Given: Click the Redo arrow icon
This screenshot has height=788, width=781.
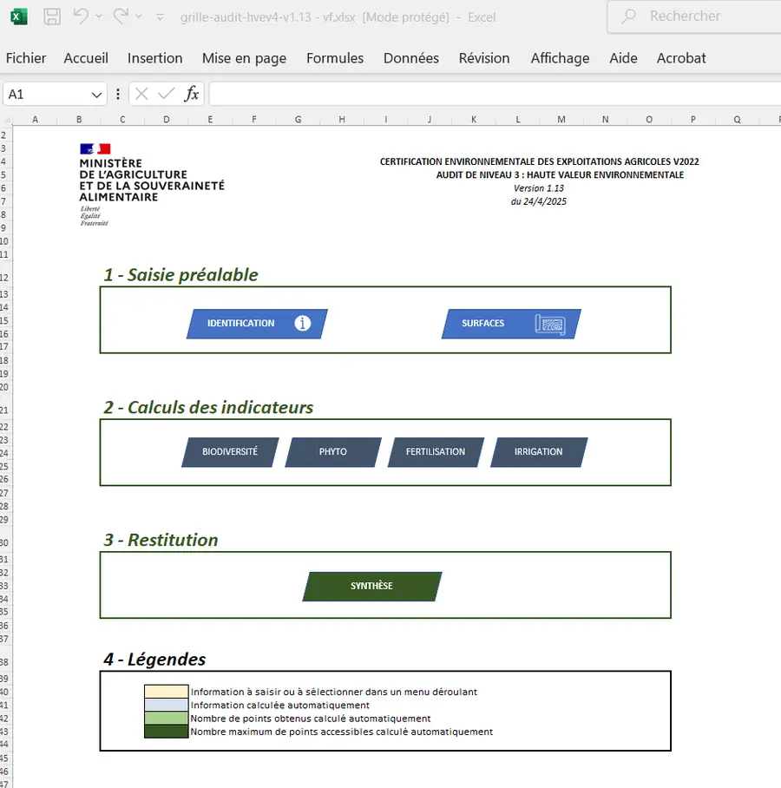Looking at the screenshot, I should tap(121, 16).
